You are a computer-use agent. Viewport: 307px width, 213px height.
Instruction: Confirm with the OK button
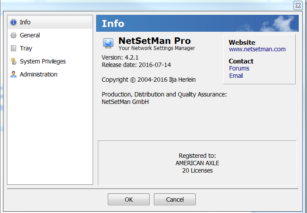(129, 199)
